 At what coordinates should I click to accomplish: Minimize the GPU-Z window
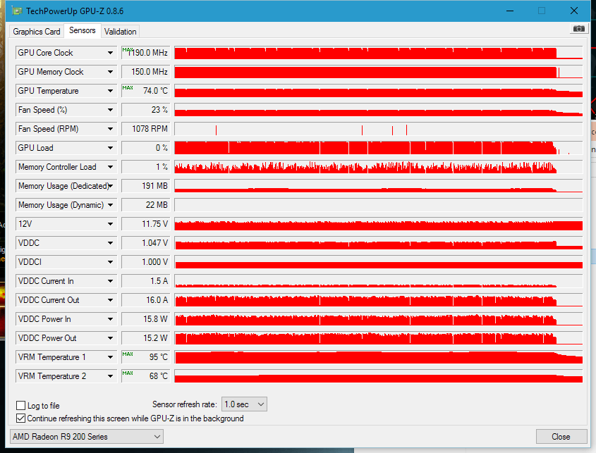point(510,11)
